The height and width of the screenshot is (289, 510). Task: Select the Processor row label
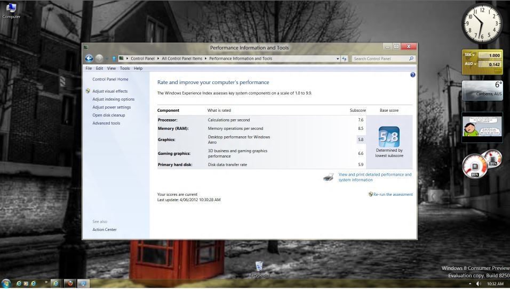click(168, 120)
